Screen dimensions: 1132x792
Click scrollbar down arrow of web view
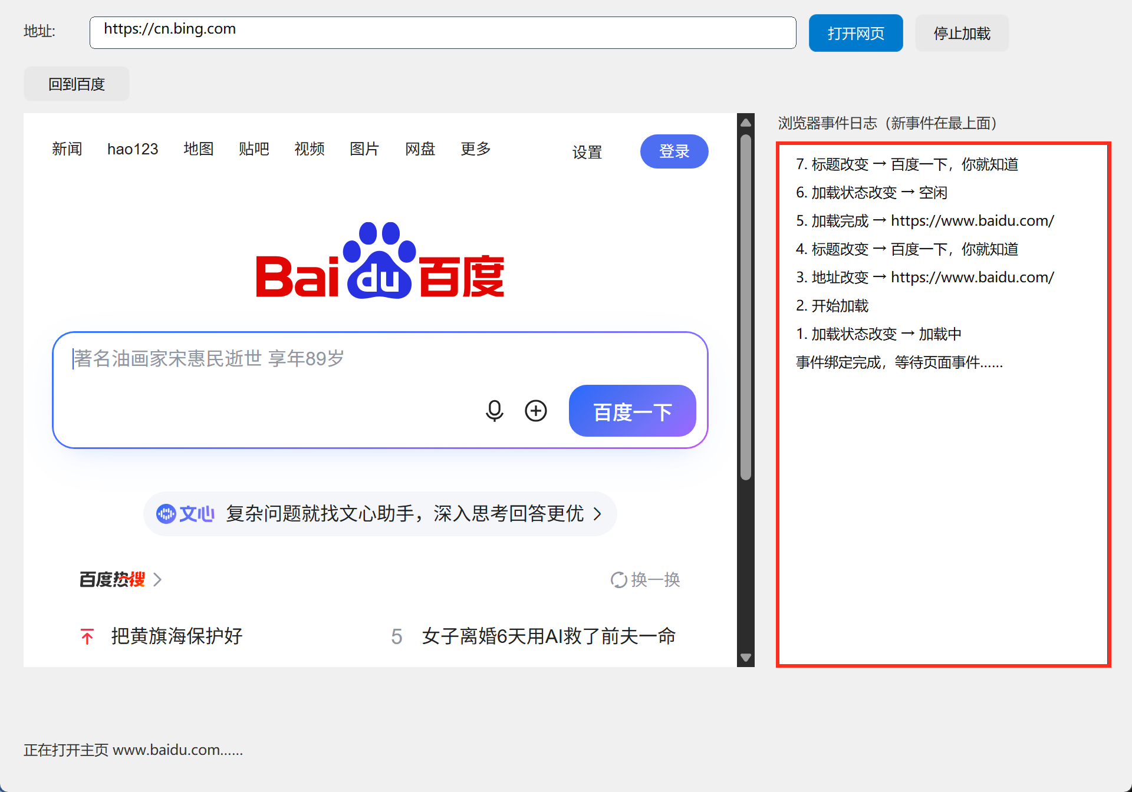coord(745,658)
